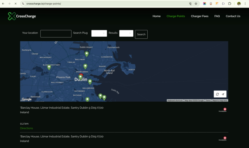Viewport: 249px width, 148px height.
Task: Open the Chrome three-dot menu
Action: click(x=245, y=4)
